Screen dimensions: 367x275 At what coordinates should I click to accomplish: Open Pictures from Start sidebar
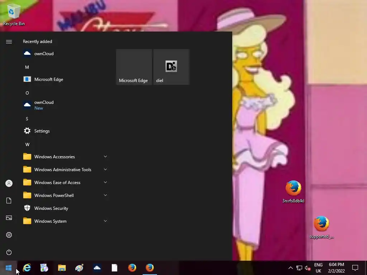tap(9, 218)
